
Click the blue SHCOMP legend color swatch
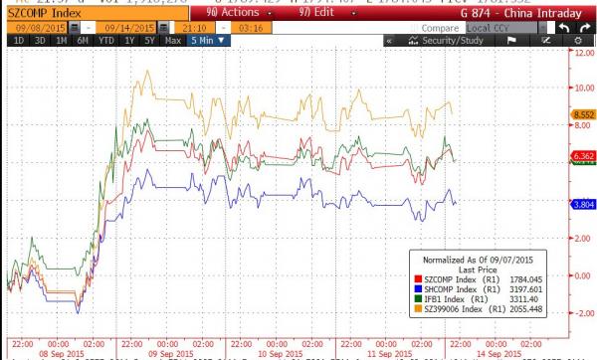[418, 289]
